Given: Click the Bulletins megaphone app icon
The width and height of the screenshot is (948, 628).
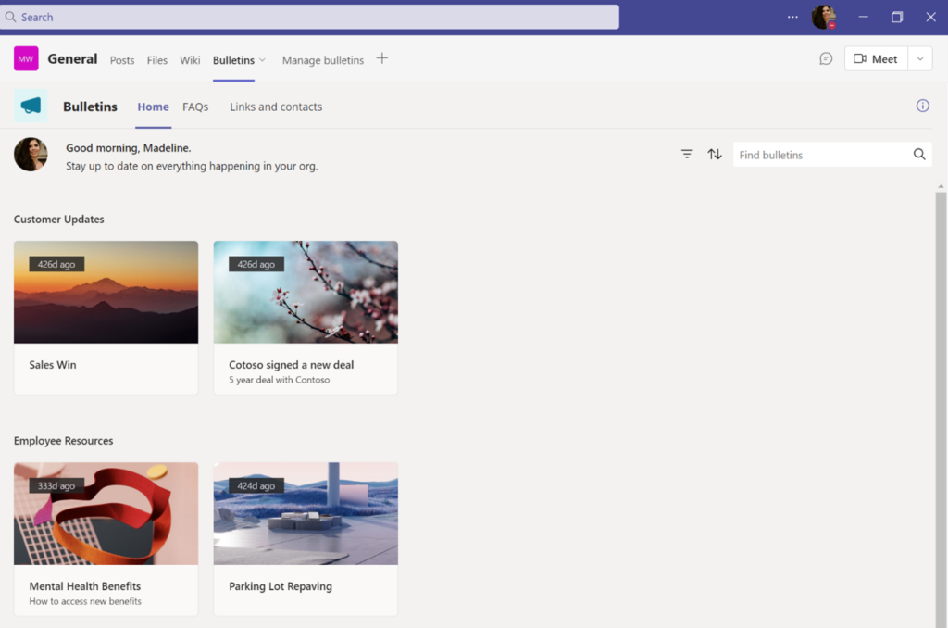Looking at the screenshot, I should (31, 106).
